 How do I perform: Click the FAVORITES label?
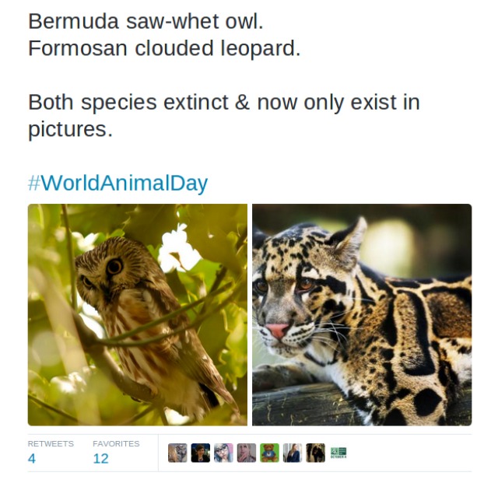pyautogui.click(x=116, y=444)
